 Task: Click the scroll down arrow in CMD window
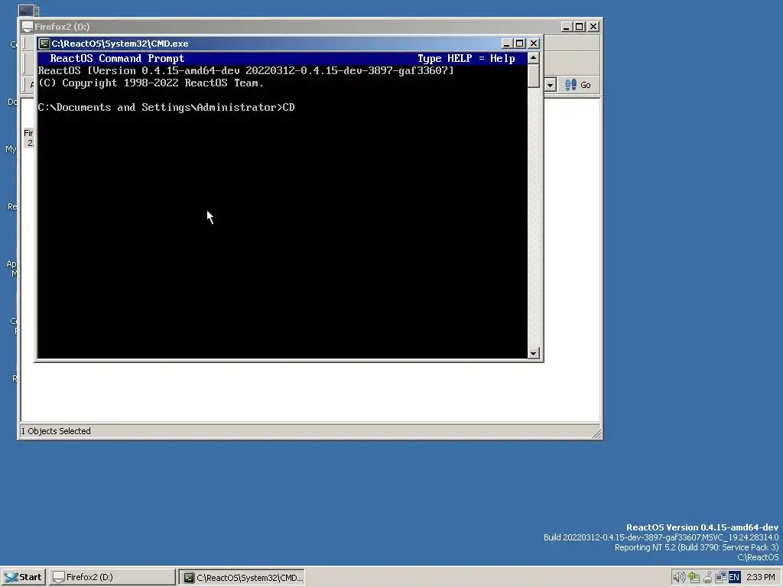pyautogui.click(x=533, y=353)
